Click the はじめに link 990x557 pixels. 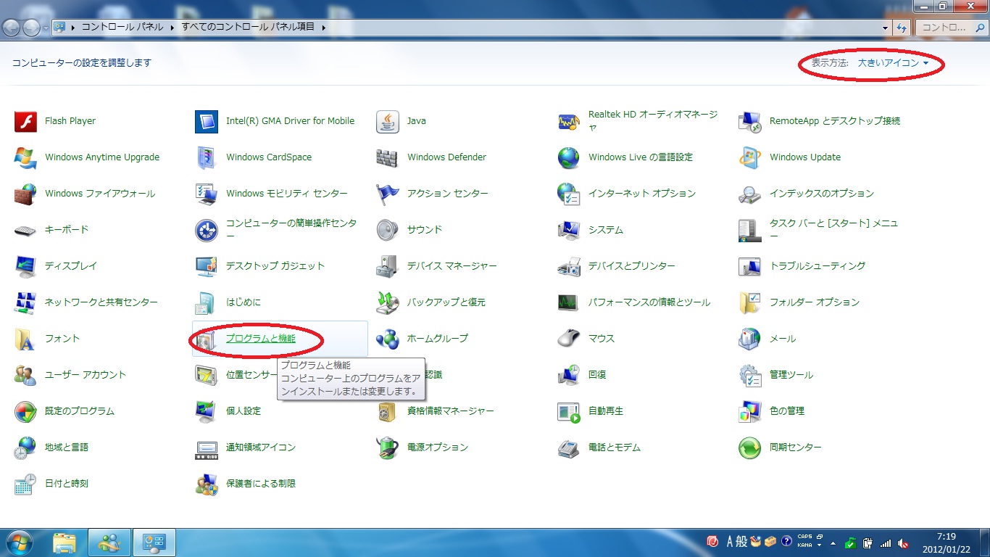pos(244,302)
